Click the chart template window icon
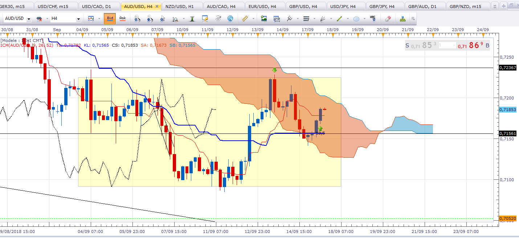This screenshot has height=238, width=519. point(277,18)
